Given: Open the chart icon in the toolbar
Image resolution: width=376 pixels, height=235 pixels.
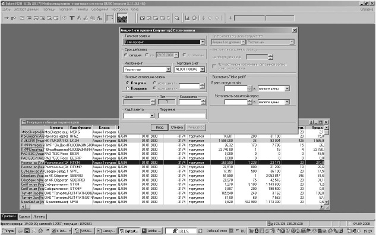Looking at the screenshot, I should pyautogui.click(x=187, y=18).
